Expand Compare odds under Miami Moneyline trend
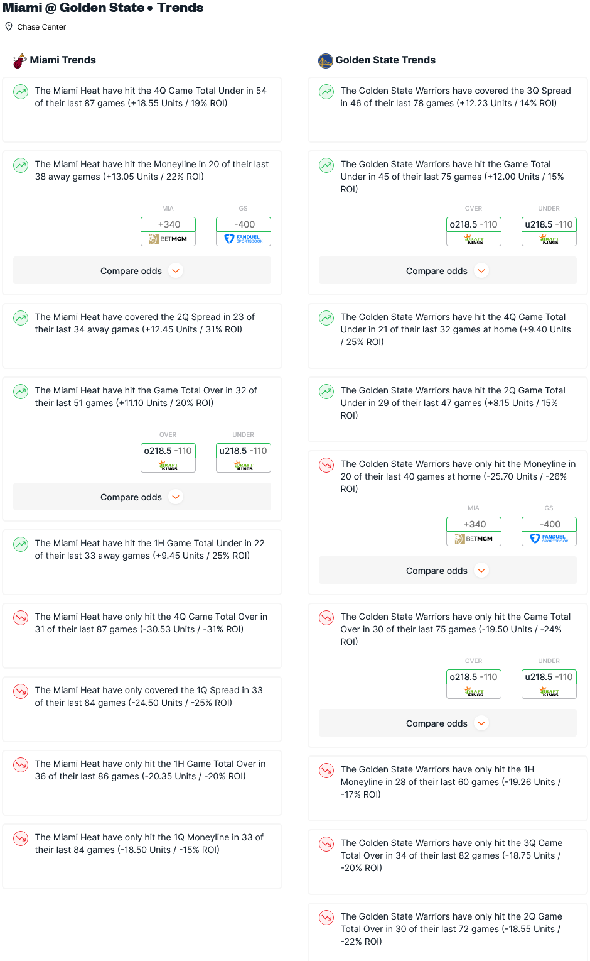The image size is (590, 961). click(142, 271)
